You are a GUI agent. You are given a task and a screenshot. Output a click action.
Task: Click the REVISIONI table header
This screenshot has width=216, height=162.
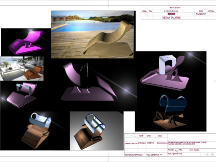point(175,8)
